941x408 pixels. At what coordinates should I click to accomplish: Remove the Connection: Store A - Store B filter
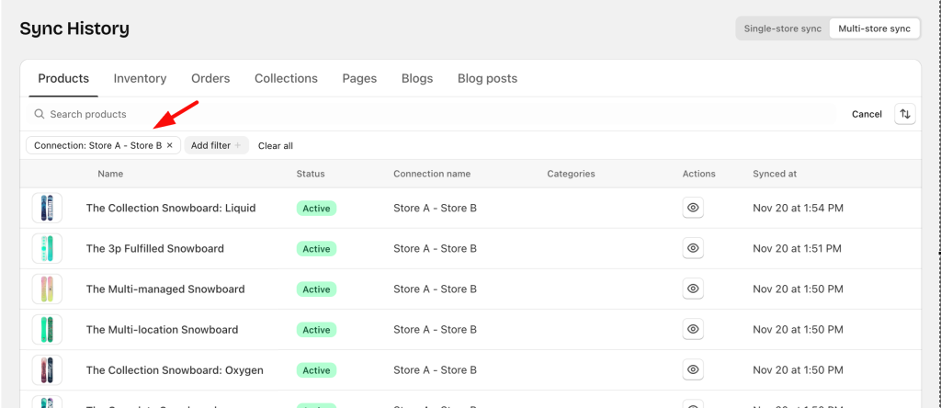point(170,145)
